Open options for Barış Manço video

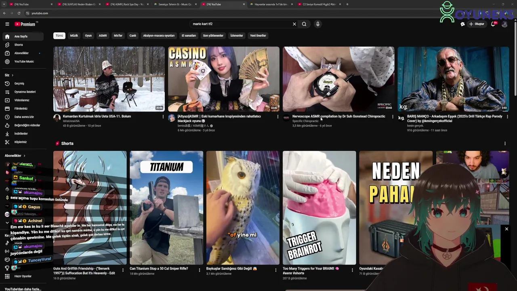pyautogui.click(x=507, y=117)
